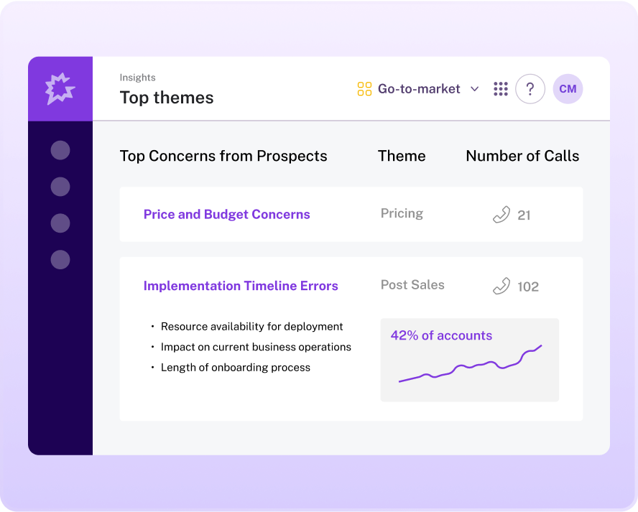Click the orange four-square Go-to-market icon

pyautogui.click(x=365, y=88)
